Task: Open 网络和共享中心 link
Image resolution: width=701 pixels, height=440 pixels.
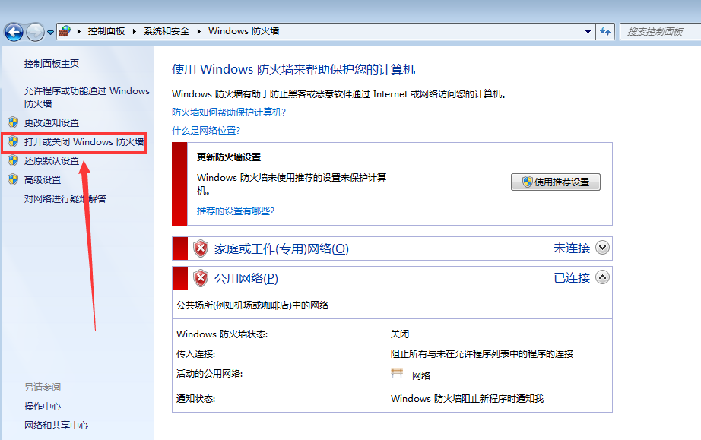Action: 56,425
